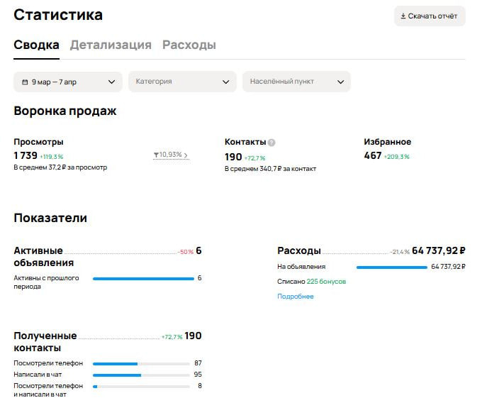Image resolution: width=499 pixels, height=420 pixels.
Task: Click the Активны с прошлого периода bar
Action: [143, 279]
